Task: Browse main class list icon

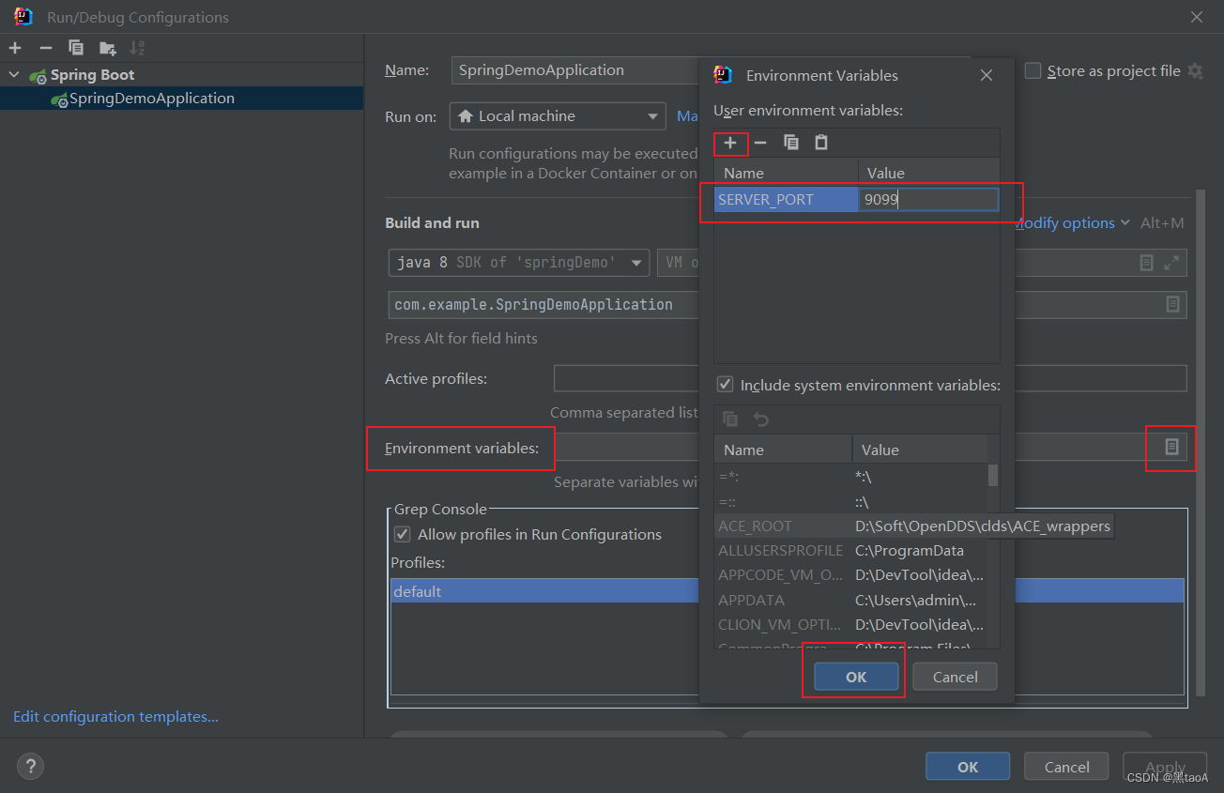Action: (x=1172, y=304)
